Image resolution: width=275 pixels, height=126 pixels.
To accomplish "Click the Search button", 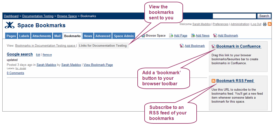I will (264, 16).
